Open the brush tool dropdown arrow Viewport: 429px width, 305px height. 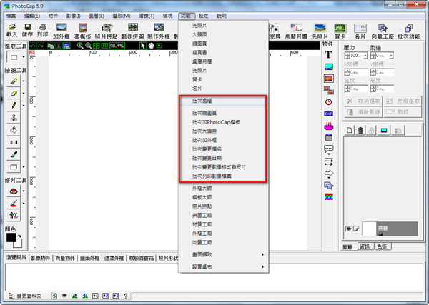pos(24,81)
